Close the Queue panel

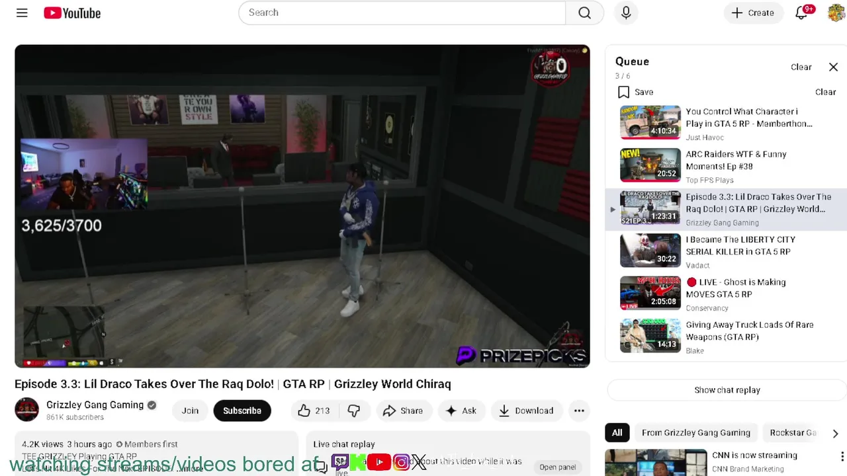coord(833,67)
